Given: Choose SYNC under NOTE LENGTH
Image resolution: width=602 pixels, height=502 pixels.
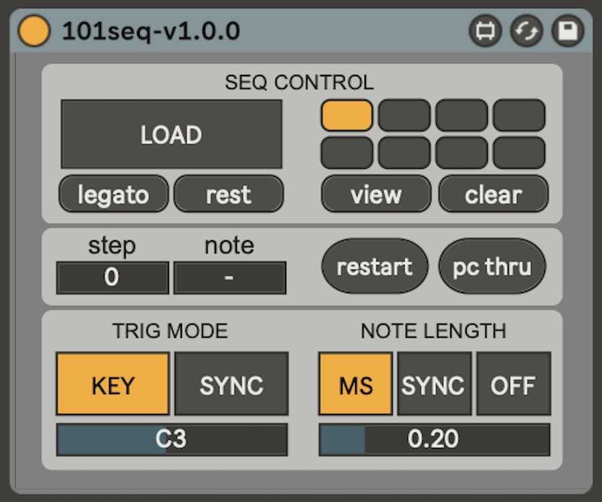Looking at the screenshot, I should coord(434,385).
